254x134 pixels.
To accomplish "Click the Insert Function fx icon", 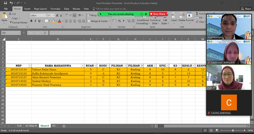I will pos(45,33).
